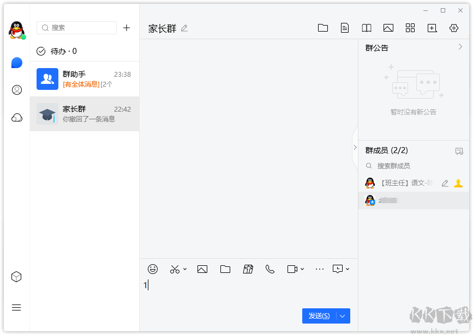Open the cloud storage icon in sidebar
473x335 pixels.
click(16, 117)
